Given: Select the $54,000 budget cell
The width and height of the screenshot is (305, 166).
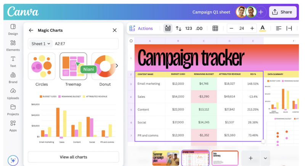Looking at the screenshot, I should pyautogui.click(x=178, y=97).
